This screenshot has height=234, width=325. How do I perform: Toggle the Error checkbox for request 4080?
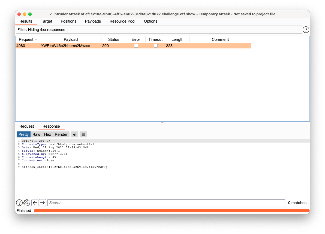coord(136,46)
